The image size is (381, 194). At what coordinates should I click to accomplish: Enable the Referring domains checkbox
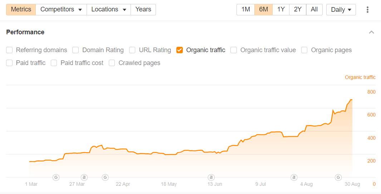point(9,50)
